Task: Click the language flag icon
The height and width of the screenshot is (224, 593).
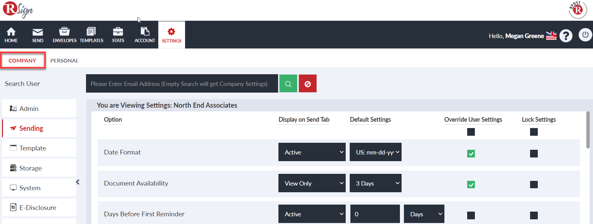Action: pyautogui.click(x=551, y=35)
